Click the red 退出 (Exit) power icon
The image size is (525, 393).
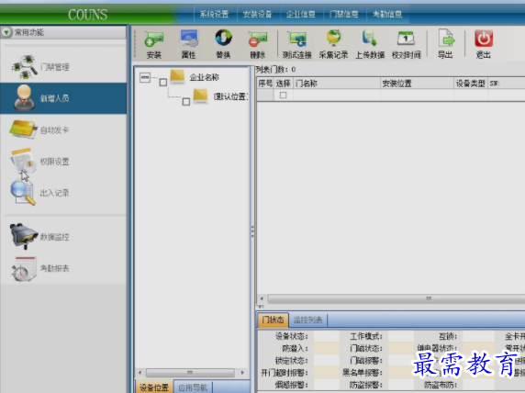tap(484, 39)
